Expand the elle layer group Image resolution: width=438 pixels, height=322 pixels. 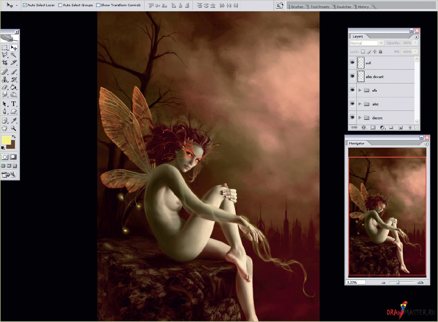pyautogui.click(x=360, y=90)
